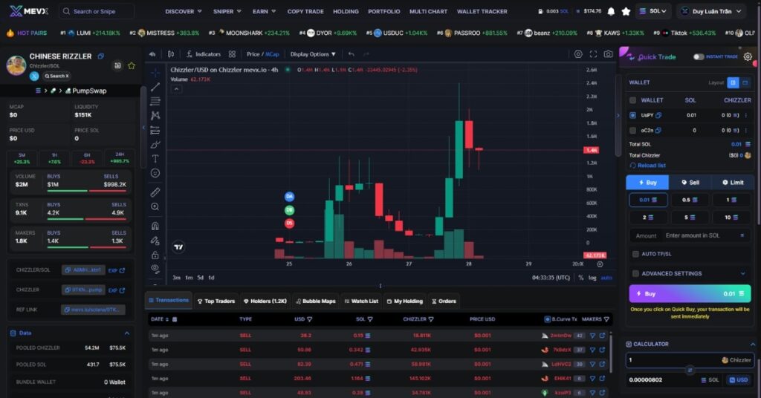Copy the Chinese Rizzler token name
The width and height of the screenshot is (761, 398).
tap(101, 56)
